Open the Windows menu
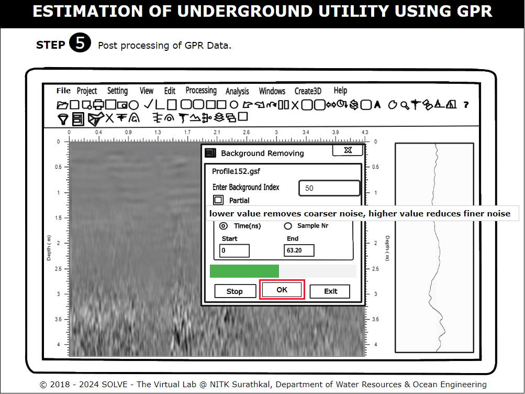This screenshot has width=525, height=394. click(272, 91)
